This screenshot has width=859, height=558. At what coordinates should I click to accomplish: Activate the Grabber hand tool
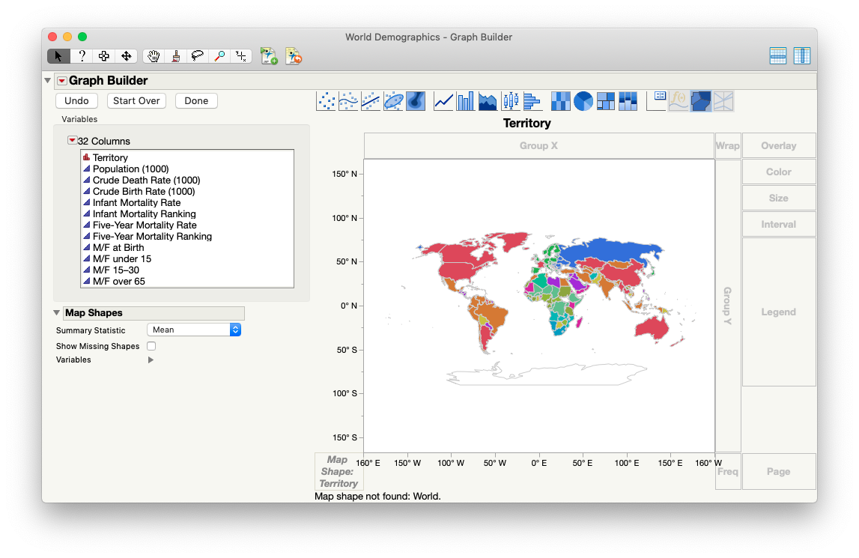[153, 55]
